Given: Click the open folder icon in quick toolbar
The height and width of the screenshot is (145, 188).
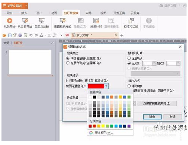Looking at the screenshot, I should click(4, 36).
